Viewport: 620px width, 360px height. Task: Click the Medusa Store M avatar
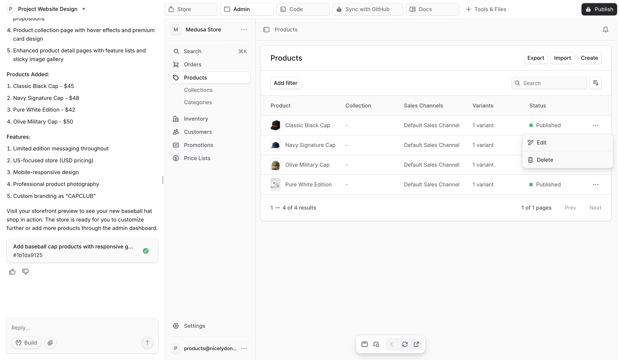click(x=176, y=29)
